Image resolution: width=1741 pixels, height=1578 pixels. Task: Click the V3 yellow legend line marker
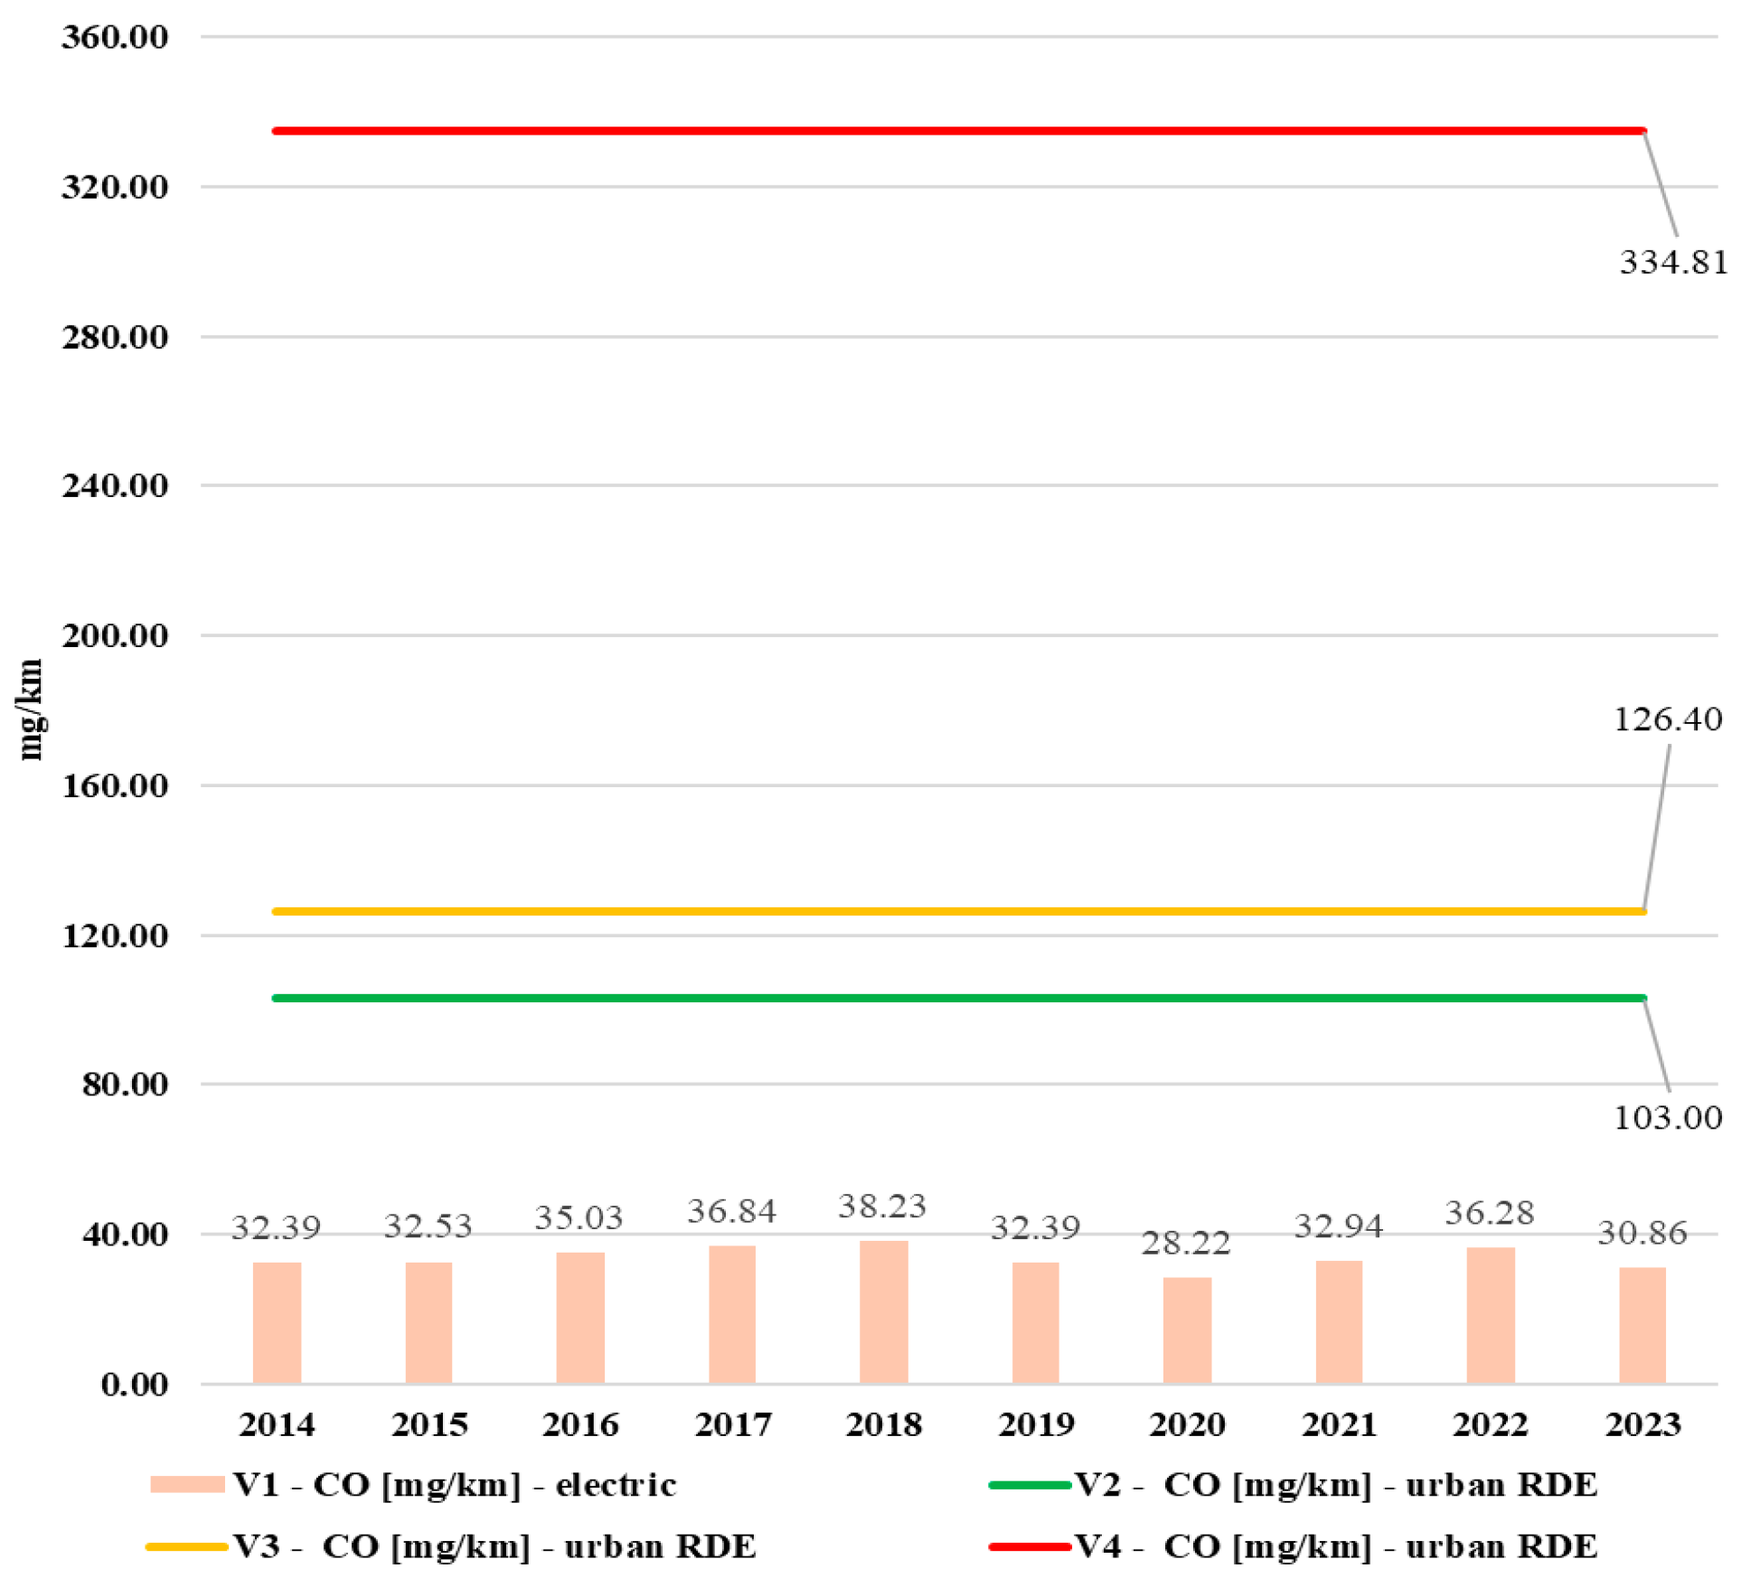tap(187, 1546)
